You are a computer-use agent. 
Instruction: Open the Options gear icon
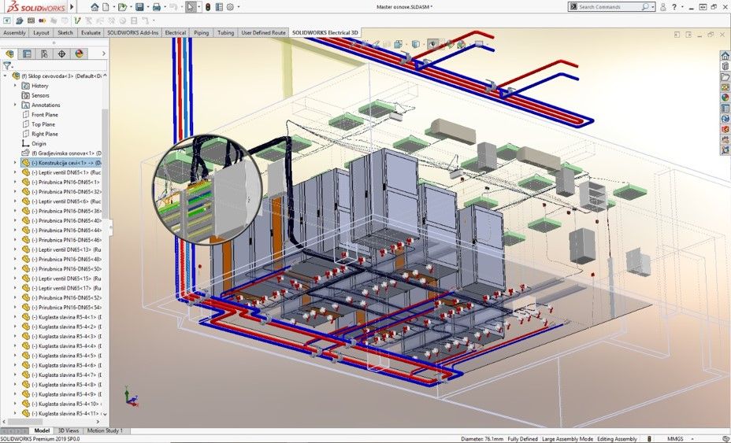[228, 7]
